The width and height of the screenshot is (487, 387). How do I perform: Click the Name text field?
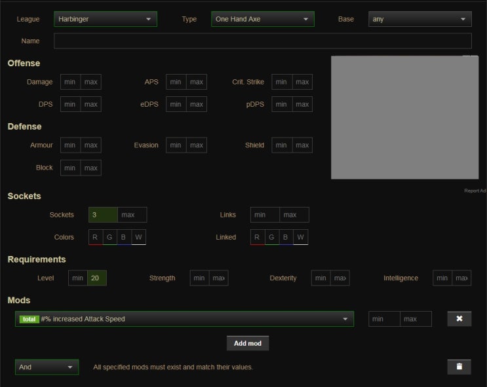[x=262, y=41]
